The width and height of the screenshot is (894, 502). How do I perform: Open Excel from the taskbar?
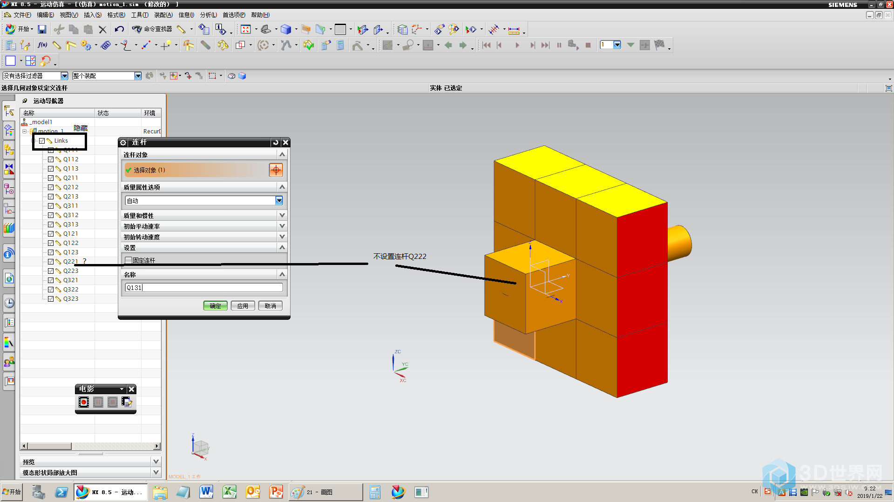pos(230,492)
